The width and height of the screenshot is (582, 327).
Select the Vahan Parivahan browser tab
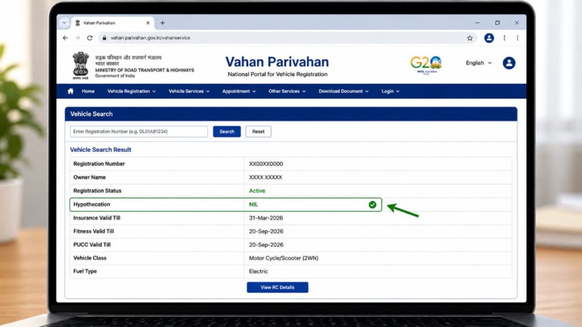tap(112, 23)
